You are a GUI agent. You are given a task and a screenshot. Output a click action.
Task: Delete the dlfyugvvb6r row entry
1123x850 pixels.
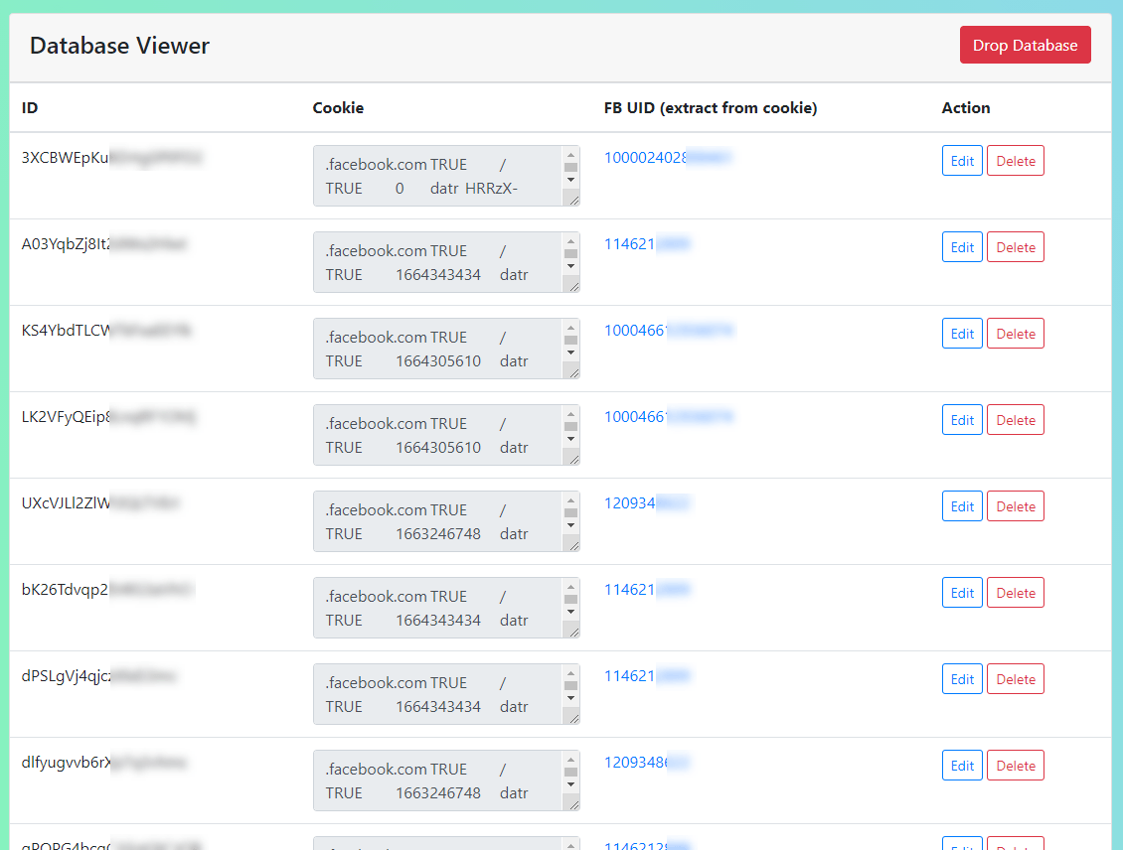[1015, 766]
